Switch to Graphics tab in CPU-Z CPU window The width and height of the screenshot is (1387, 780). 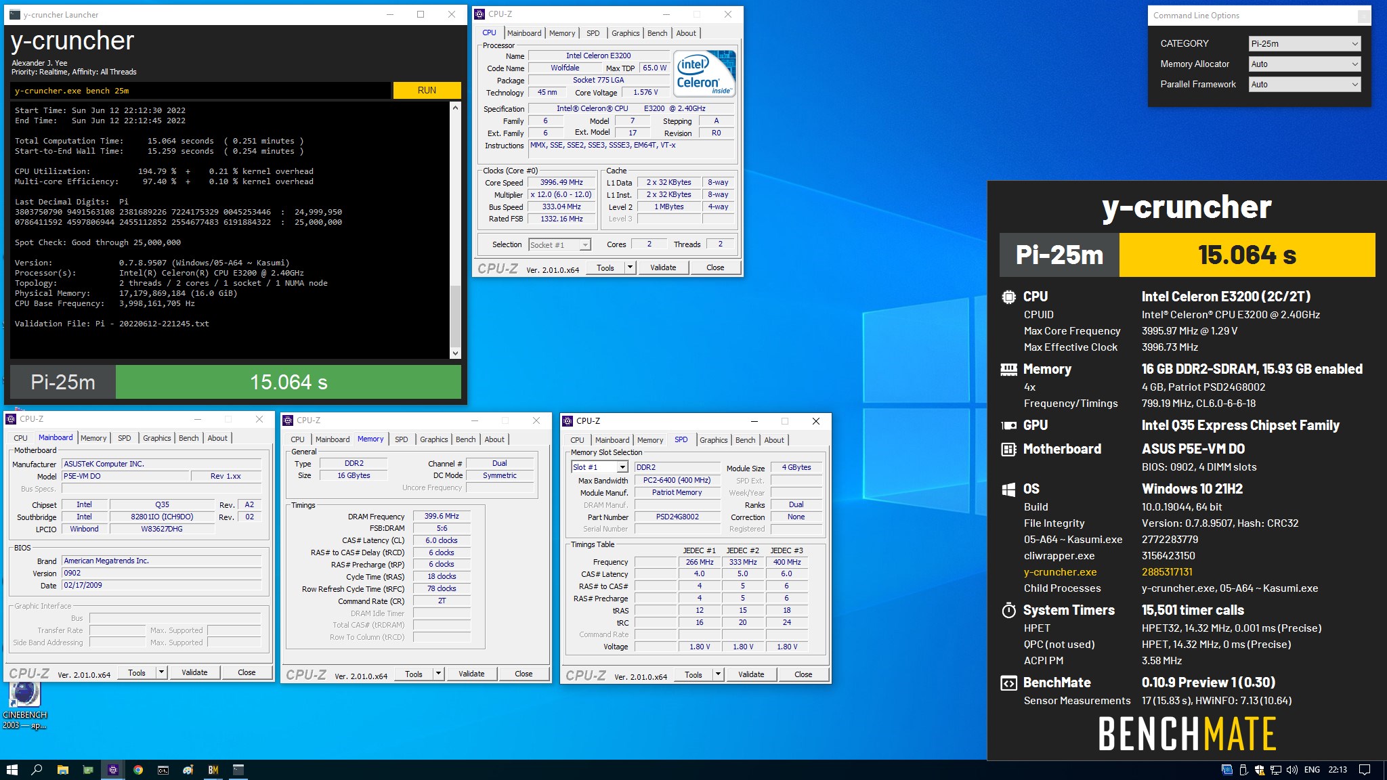(625, 33)
